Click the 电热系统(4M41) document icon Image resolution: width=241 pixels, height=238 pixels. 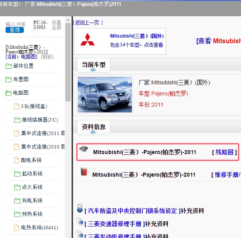(x=17, y=228)
